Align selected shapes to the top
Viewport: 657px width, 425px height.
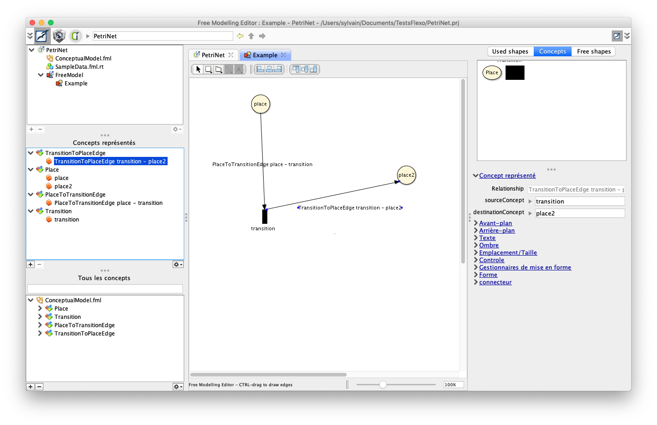[x=296, y=69]
